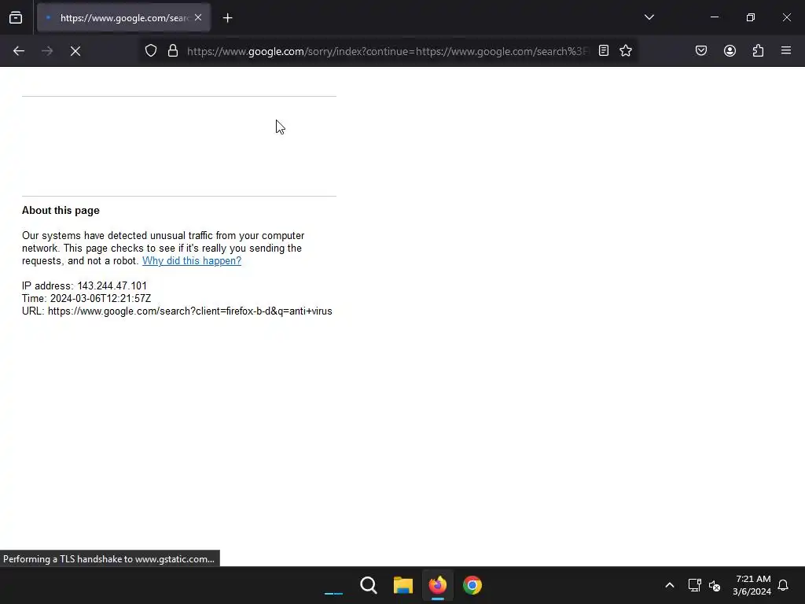Image resolution: width=805 pixels, height=604 pixels.
Task: Open the network status tray icon
Action: tap(695, 585)
